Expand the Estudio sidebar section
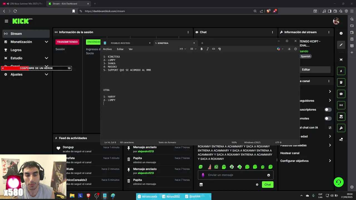Image resolution: width=356 pixels, height=200 pixels. coord(26,58)
